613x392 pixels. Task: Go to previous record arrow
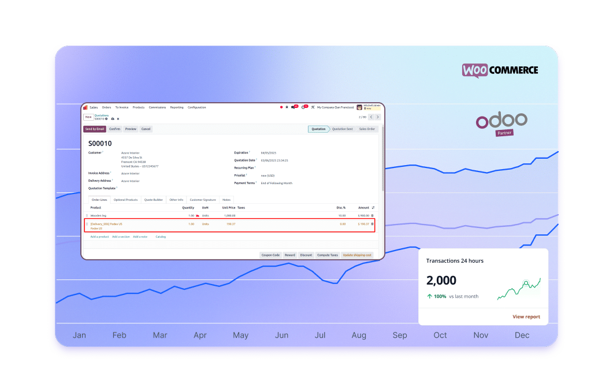[x=371, y=117]
